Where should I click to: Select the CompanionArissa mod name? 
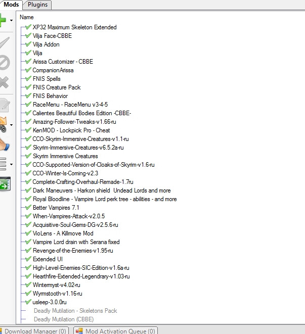click(x=53, y=70)
